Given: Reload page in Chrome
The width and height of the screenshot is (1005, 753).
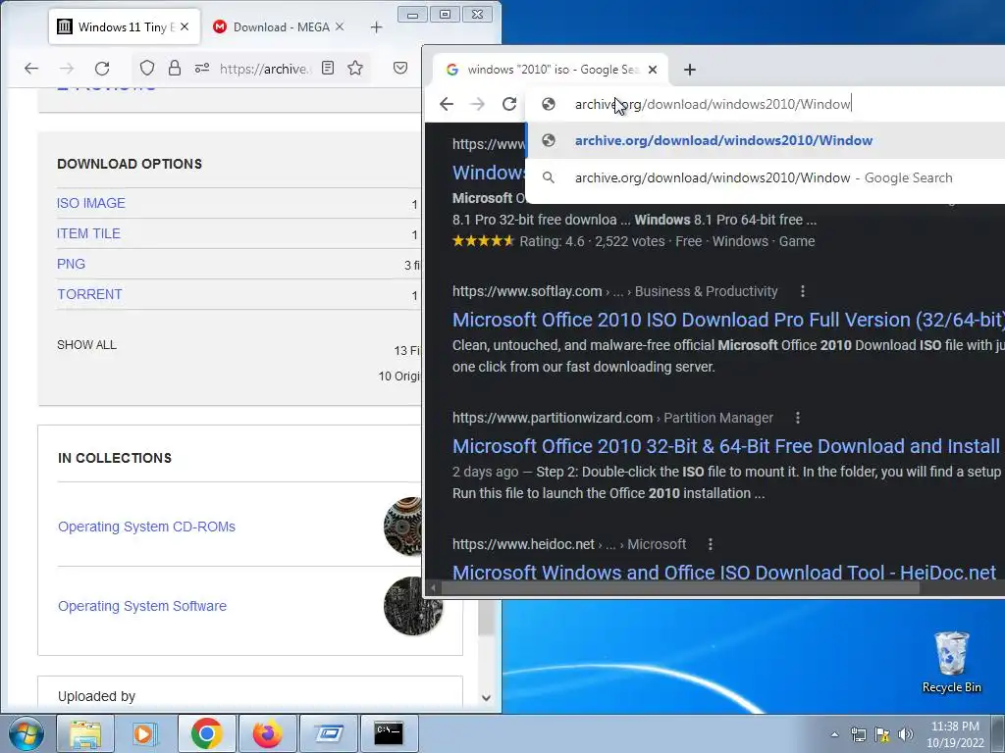Looking at the screenshot, I should pyautogui.click(x=509, y=104).
